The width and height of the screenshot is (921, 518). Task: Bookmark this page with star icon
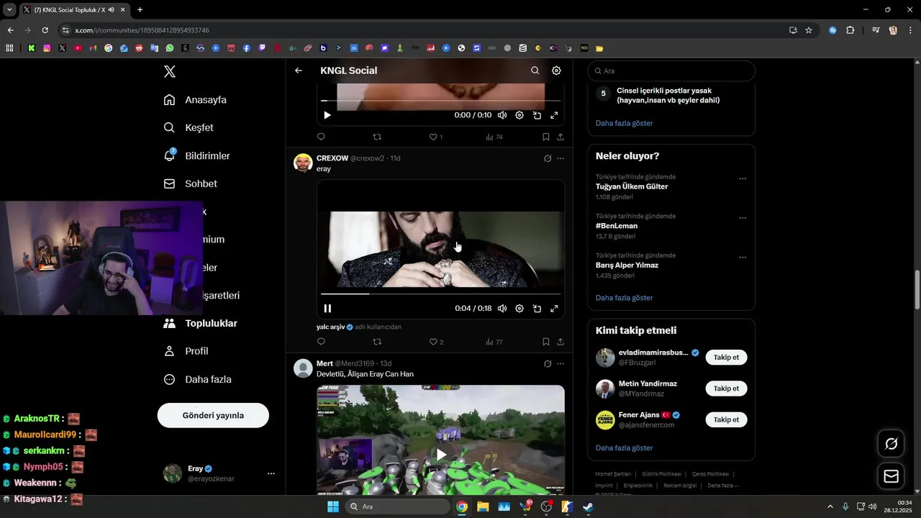point(809,30)
